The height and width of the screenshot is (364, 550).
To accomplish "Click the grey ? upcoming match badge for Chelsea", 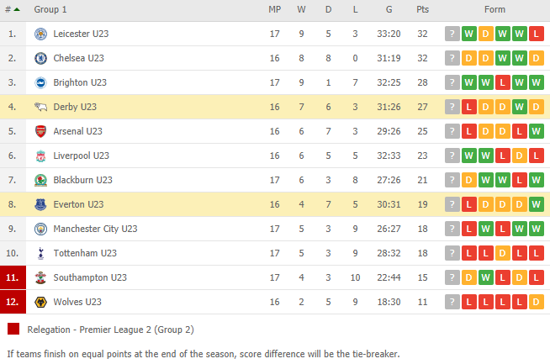I will pyautogui.click(x=452, y=58).
